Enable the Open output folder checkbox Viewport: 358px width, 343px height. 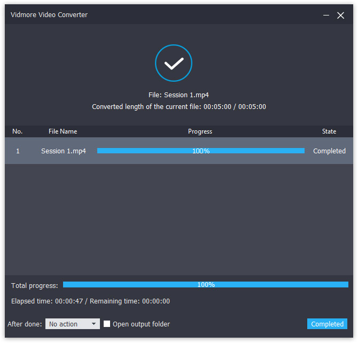tap(107, 324)
